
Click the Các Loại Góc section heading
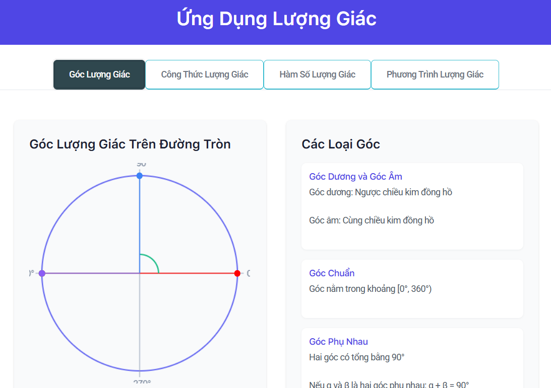[341, 144]
